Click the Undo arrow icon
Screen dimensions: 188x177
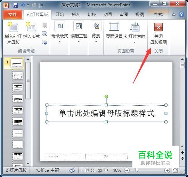[x=23, y=5]
